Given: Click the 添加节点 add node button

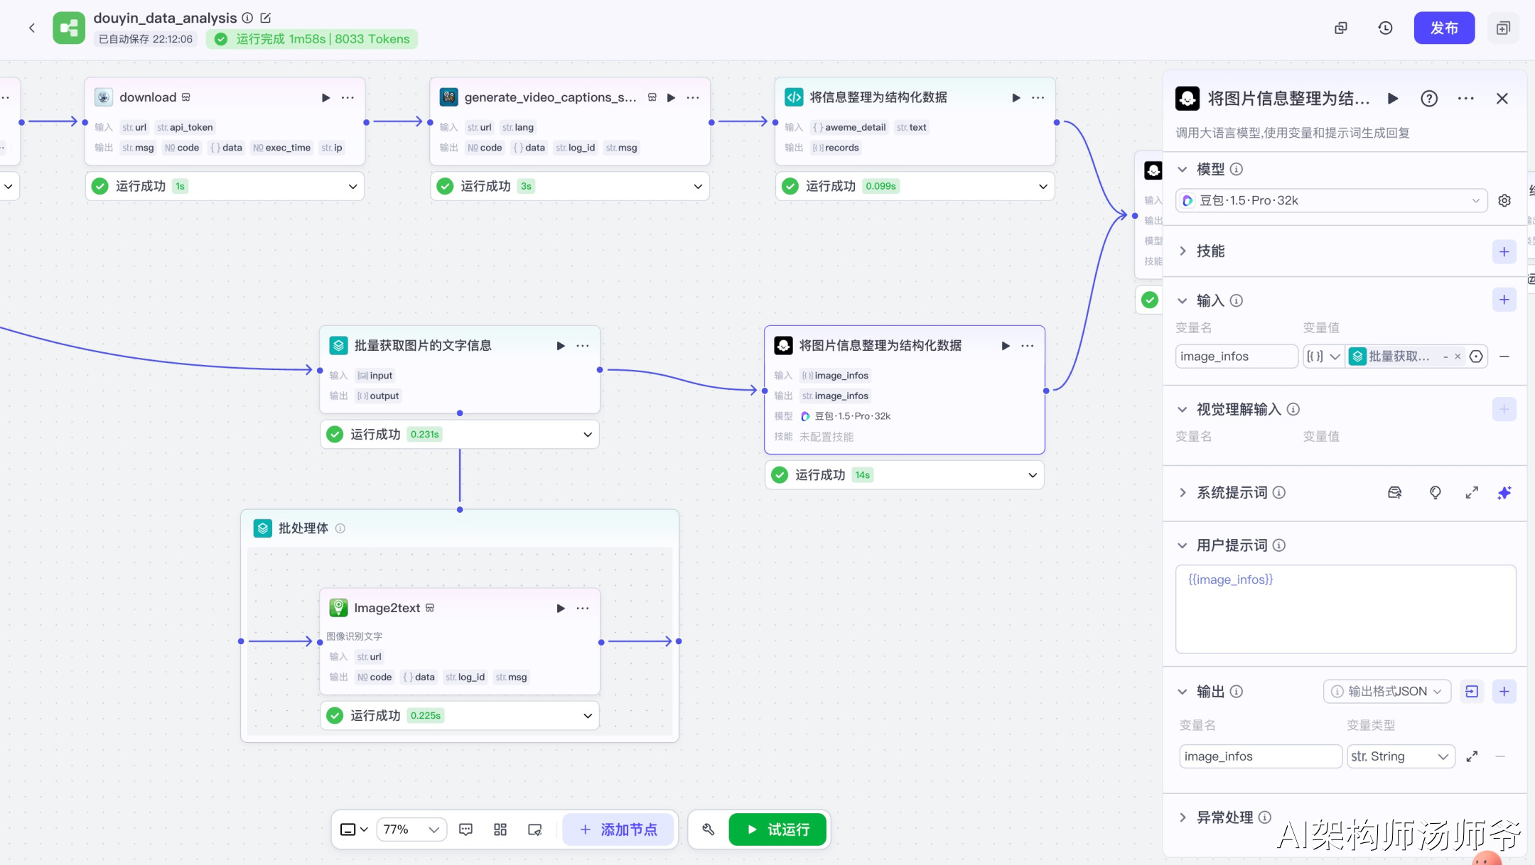Looking at the screenshot, I should (618, 829).
